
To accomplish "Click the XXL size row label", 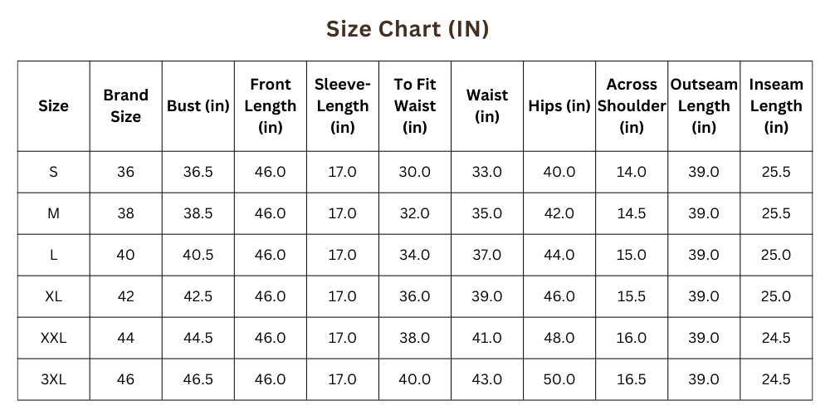I will point(53,338).
